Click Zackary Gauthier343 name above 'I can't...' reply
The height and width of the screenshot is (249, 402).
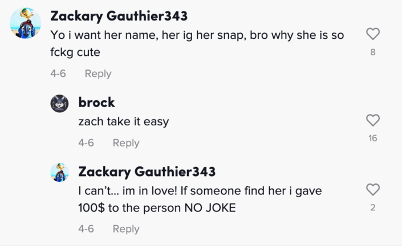[x=147, y=172]
